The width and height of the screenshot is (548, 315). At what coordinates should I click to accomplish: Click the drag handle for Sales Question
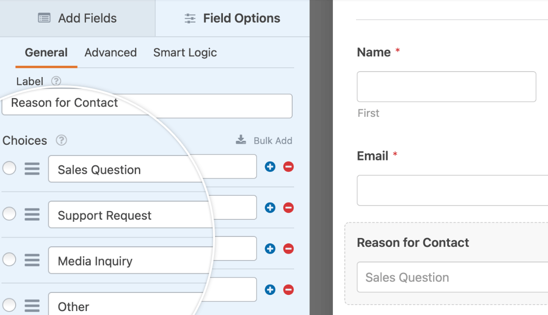pos(32,169)
